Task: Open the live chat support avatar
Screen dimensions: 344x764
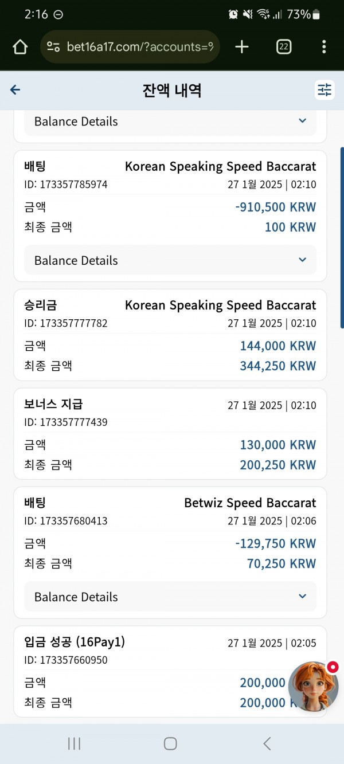Action: [x=313, y=687]
